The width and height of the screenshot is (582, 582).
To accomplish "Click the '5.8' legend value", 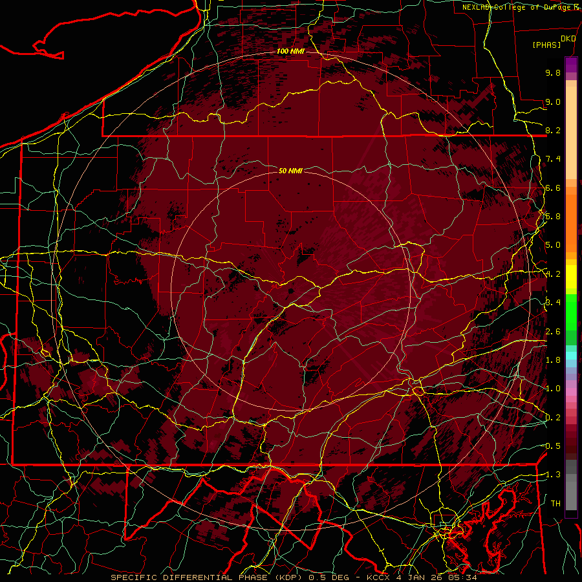I will click(553, 217).
